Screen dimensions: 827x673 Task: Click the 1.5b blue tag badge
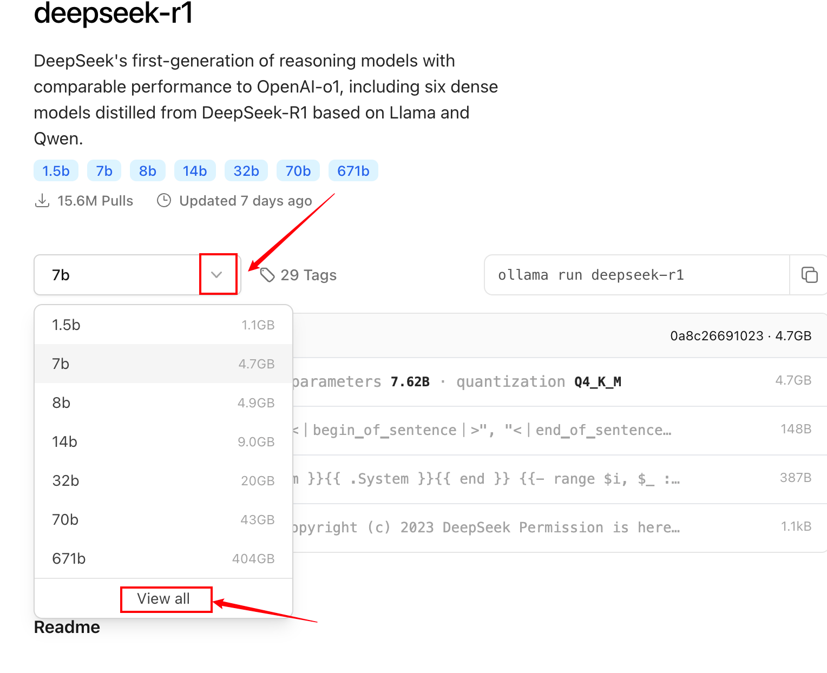[56, 171]
